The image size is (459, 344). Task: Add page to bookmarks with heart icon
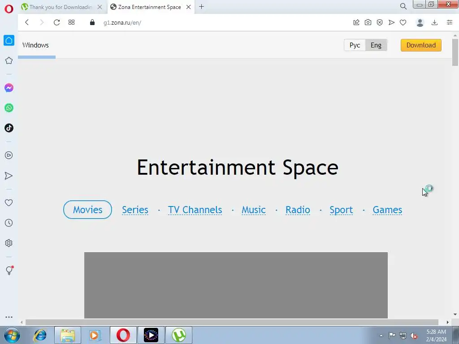[x=403, y=22]
